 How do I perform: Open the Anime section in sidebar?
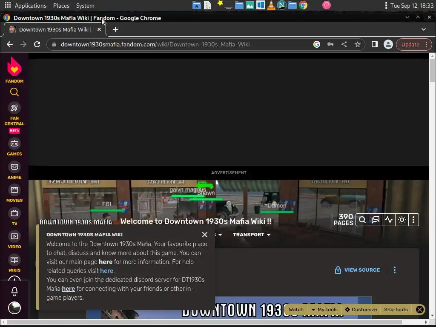click(14, 170)
